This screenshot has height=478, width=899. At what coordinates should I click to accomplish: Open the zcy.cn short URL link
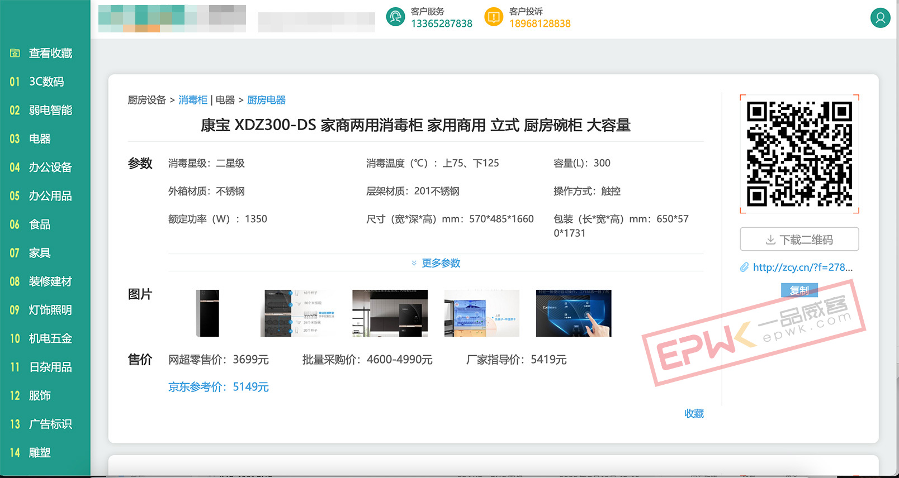802,267
